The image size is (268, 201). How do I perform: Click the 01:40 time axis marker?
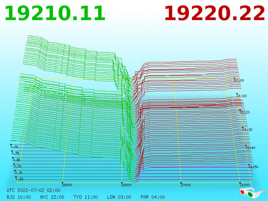coord(250,148)
